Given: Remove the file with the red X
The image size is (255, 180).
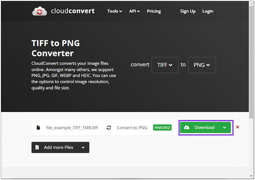Looking at the screenshot, I should pyautogui.click(x=238, y=127).
